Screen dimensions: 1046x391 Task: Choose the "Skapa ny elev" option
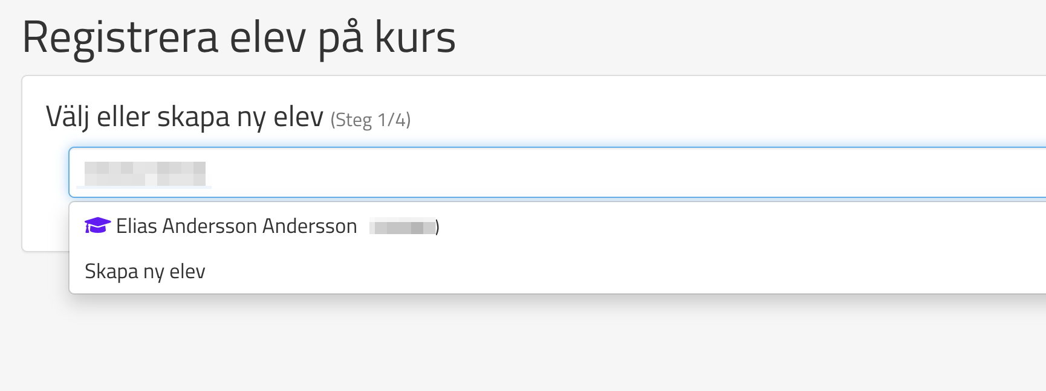click(x=145, y=272)
